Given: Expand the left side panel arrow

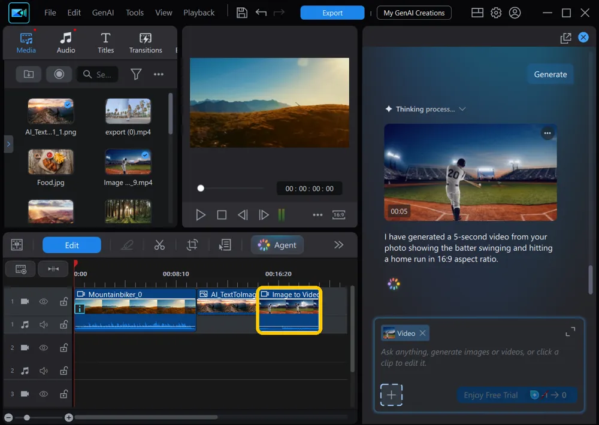Looking at the screenshot, I should pos(8,144).
